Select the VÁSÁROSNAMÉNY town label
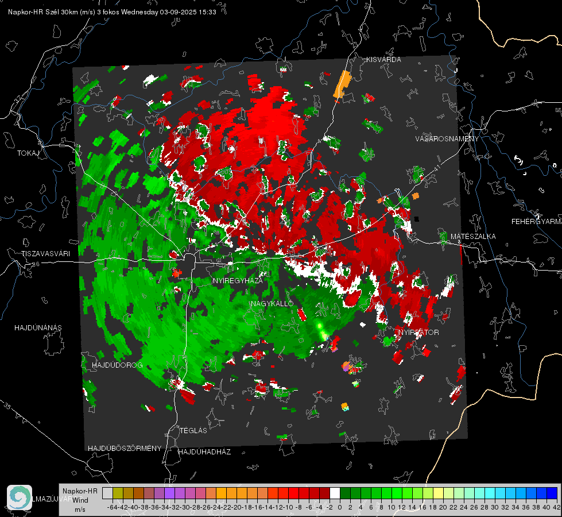 click(447, 139)
